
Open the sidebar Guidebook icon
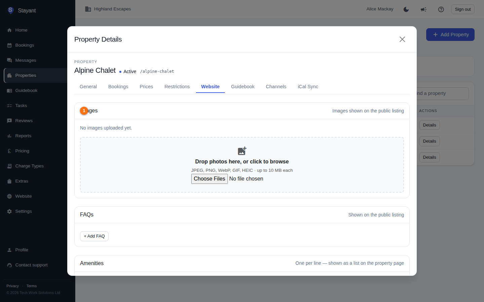pos(9,91)
